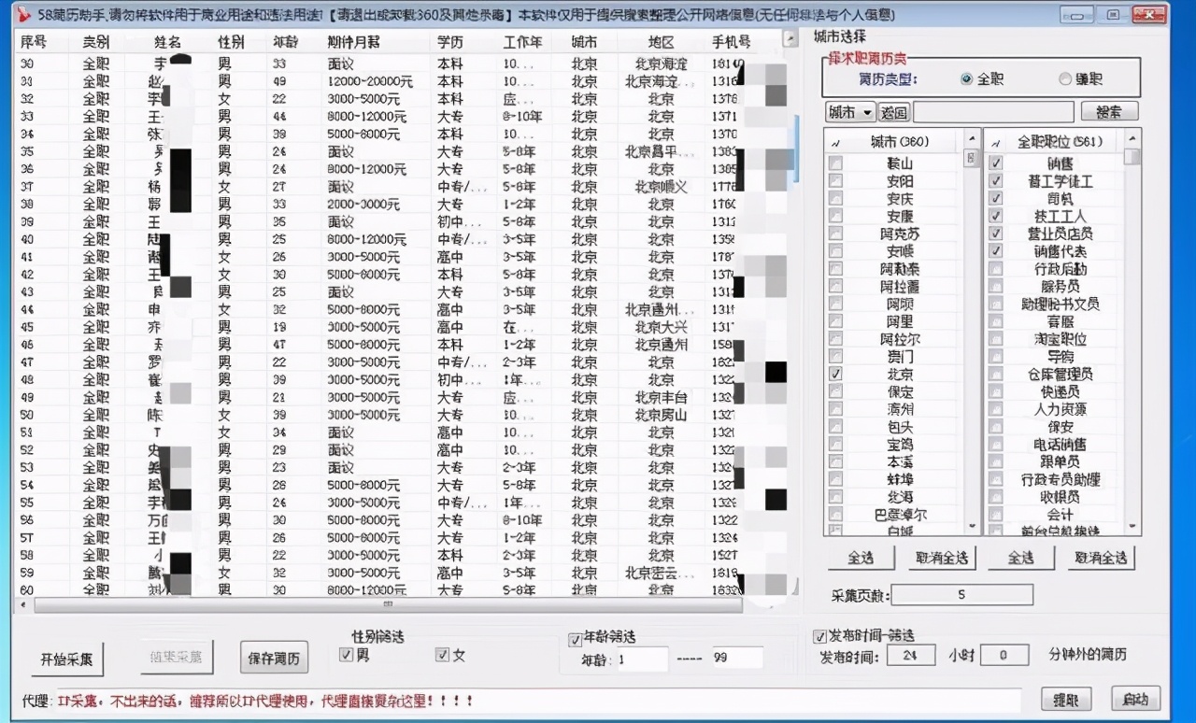The width and height of the screenshot is (1196, 723).
Task: Click the minutes field showing 0
Action: 1004,656
